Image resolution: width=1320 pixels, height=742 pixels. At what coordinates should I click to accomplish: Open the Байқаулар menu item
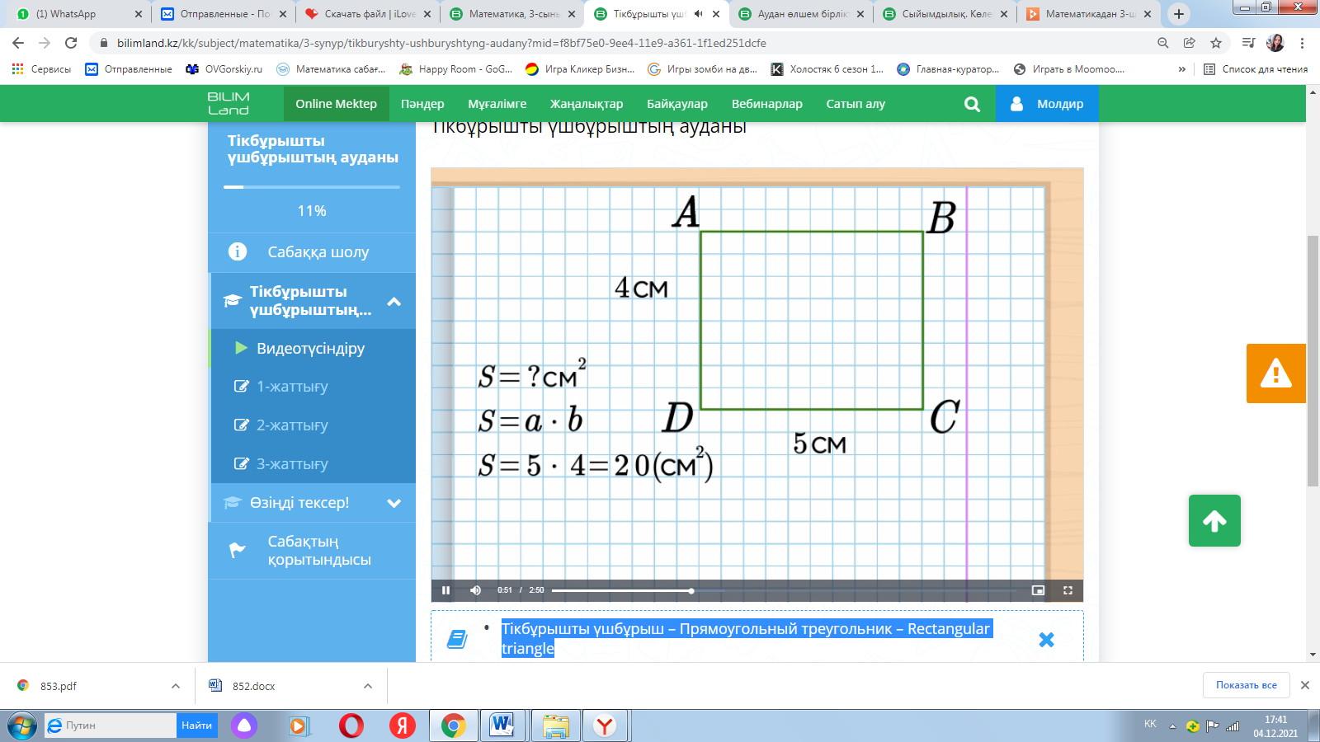tap(677, 104)
